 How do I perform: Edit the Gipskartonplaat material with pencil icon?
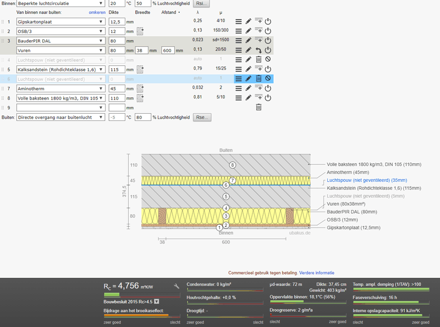tap(249, 21)
